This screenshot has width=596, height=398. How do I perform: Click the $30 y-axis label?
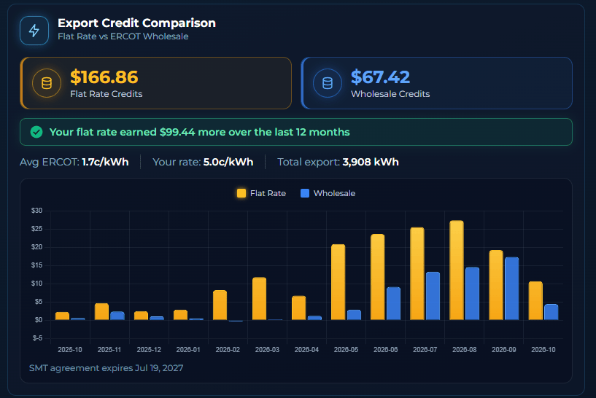37,211
